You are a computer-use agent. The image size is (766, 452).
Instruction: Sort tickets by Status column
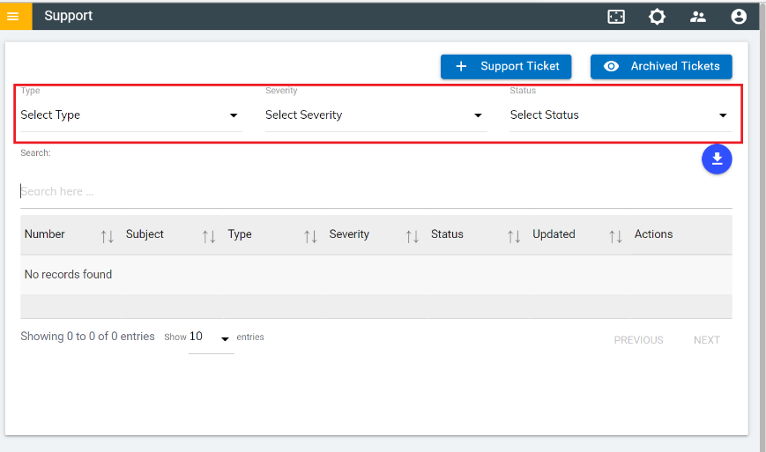click(514, 236)
